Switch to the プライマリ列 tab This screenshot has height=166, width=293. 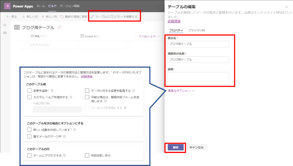click(196, 30)
